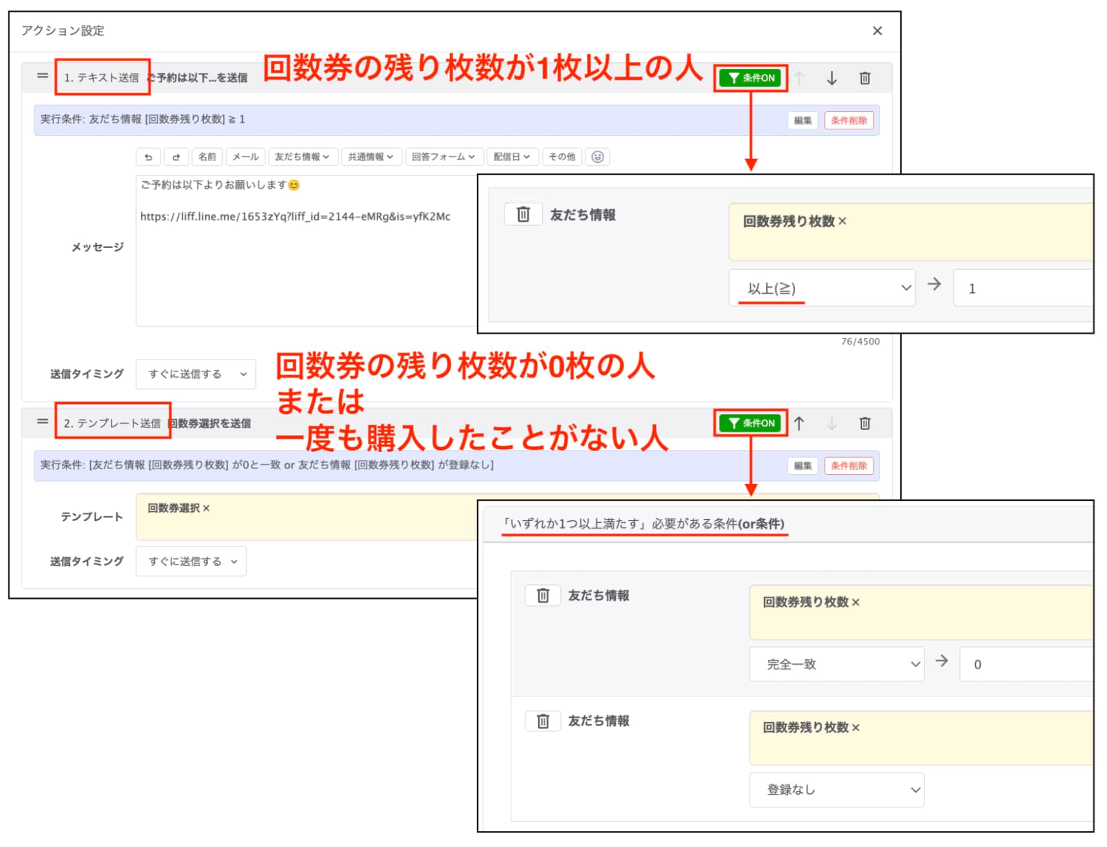Screen dimensions: 1107x847
Task: Toggle 条件ON for the テキスト送信 action
Action: pos(751,78)
